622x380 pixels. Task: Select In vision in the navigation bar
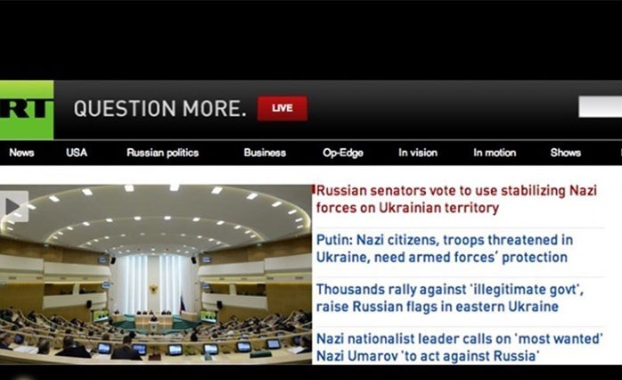point(418,153)
